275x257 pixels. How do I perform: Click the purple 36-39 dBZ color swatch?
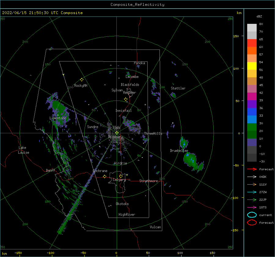tap(252, 104)
